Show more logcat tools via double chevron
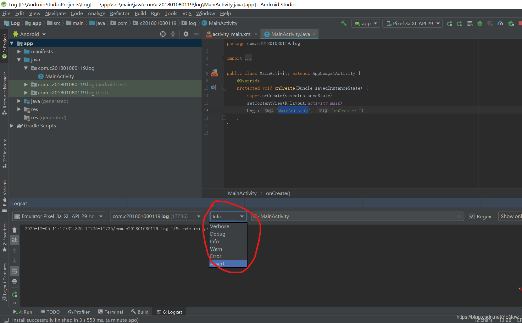Viewport: 522px width, 323px height. click(14, 303)
